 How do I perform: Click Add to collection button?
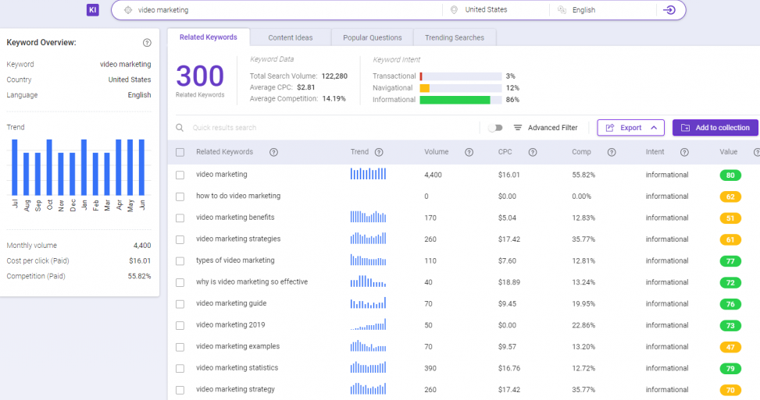[715, 128]
